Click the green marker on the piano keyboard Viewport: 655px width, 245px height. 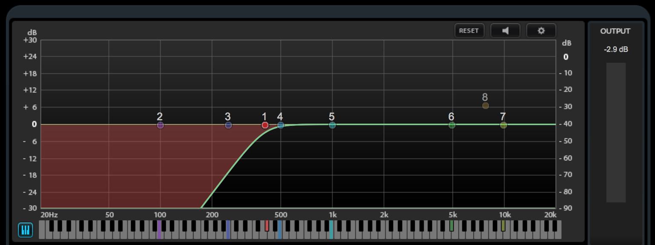click(x=451, y=225)
